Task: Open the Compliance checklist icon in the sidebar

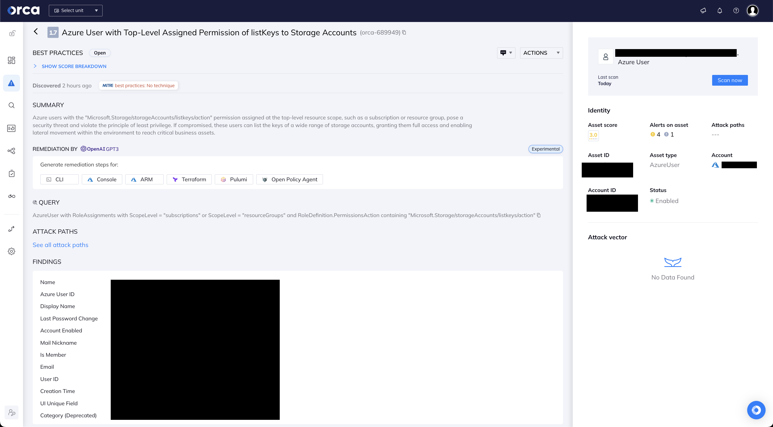Action: (x=12, y=173)
